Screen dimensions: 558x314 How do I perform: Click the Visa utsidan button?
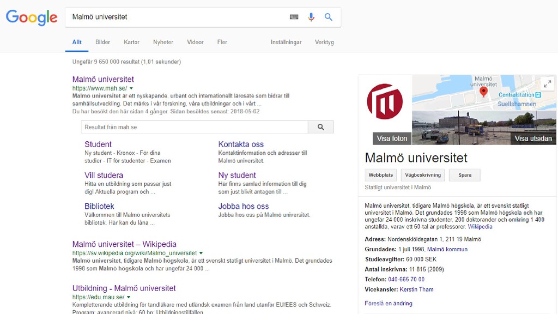(533, 138)
